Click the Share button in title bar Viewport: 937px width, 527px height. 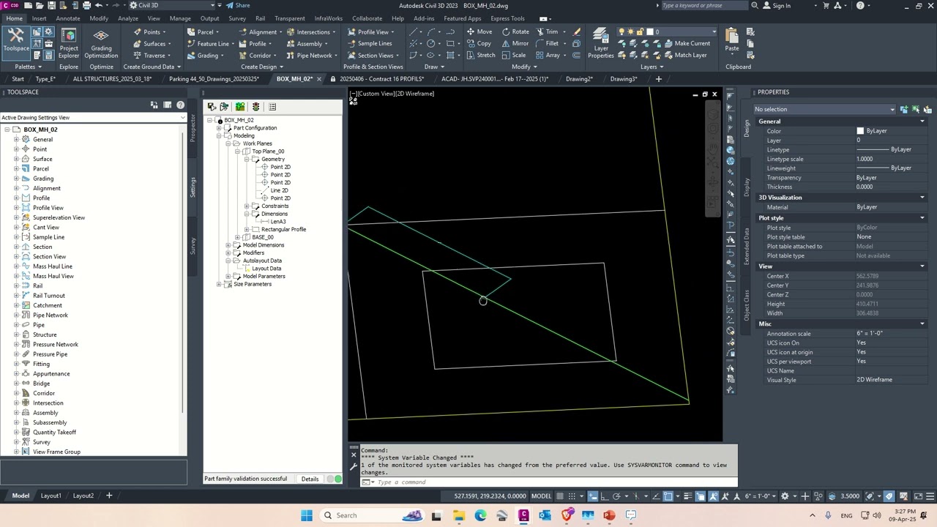[x=237, y=5]
